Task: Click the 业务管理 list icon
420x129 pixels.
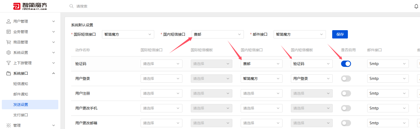Action: 9,32
